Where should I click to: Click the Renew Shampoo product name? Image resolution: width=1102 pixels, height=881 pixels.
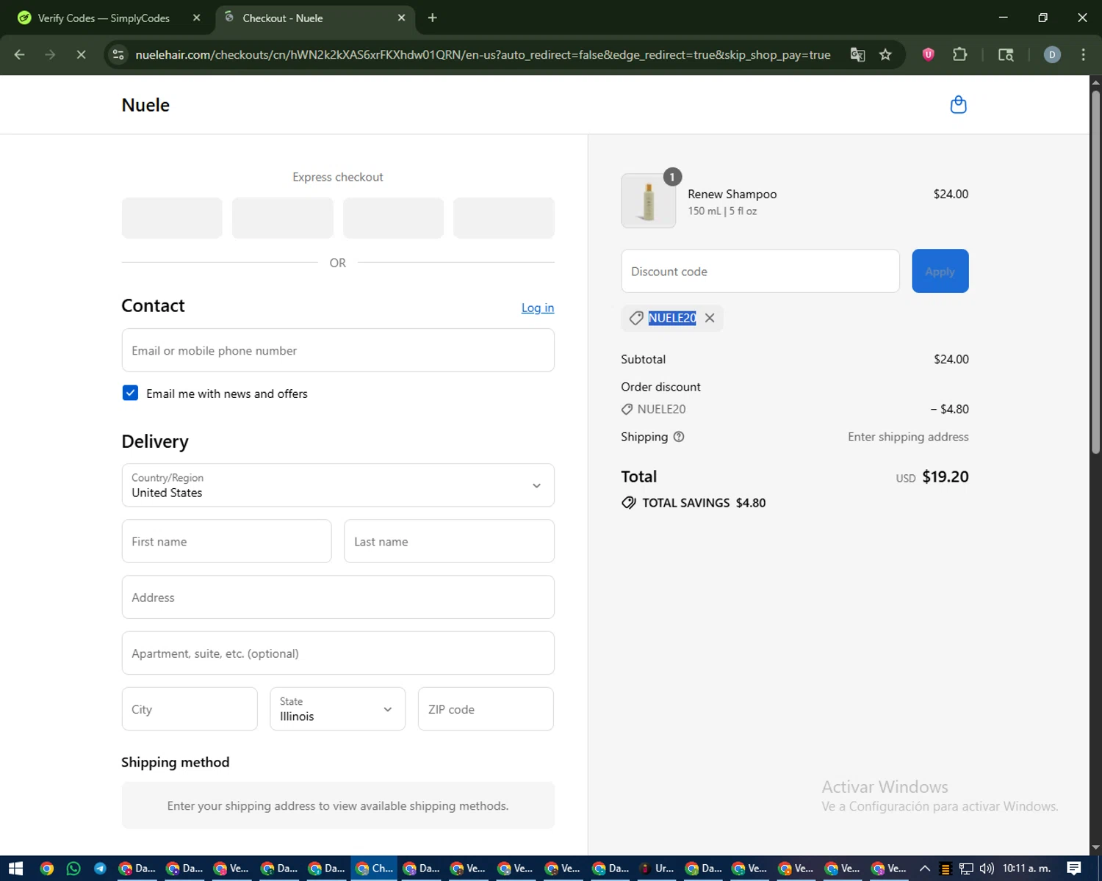click(732, 194)
